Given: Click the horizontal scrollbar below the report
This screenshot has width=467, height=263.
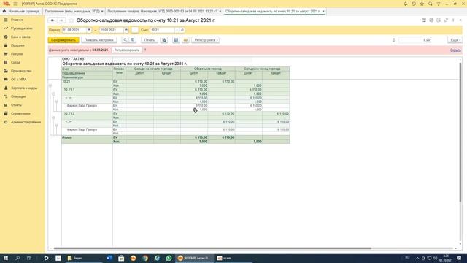Looking at the screenshot, I should point(212,248).
